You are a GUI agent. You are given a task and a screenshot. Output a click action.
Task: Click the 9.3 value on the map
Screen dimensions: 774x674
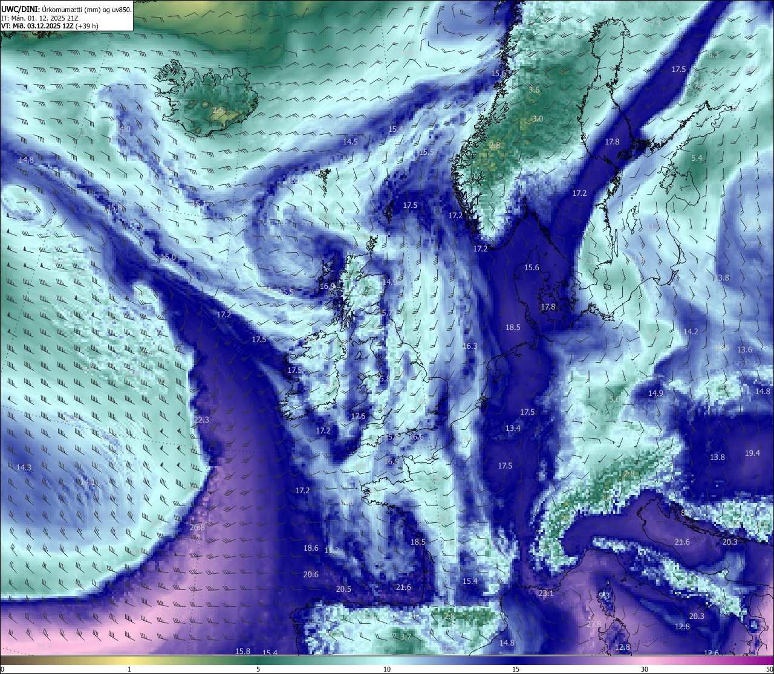point(604,595)
